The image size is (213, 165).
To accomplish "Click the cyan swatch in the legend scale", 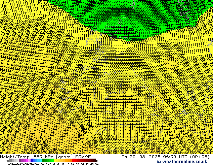I will [41, 160].
